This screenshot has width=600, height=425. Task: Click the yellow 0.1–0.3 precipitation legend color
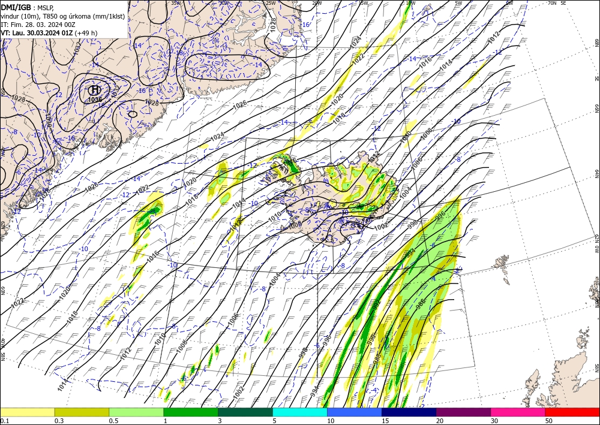pos(27,412)
